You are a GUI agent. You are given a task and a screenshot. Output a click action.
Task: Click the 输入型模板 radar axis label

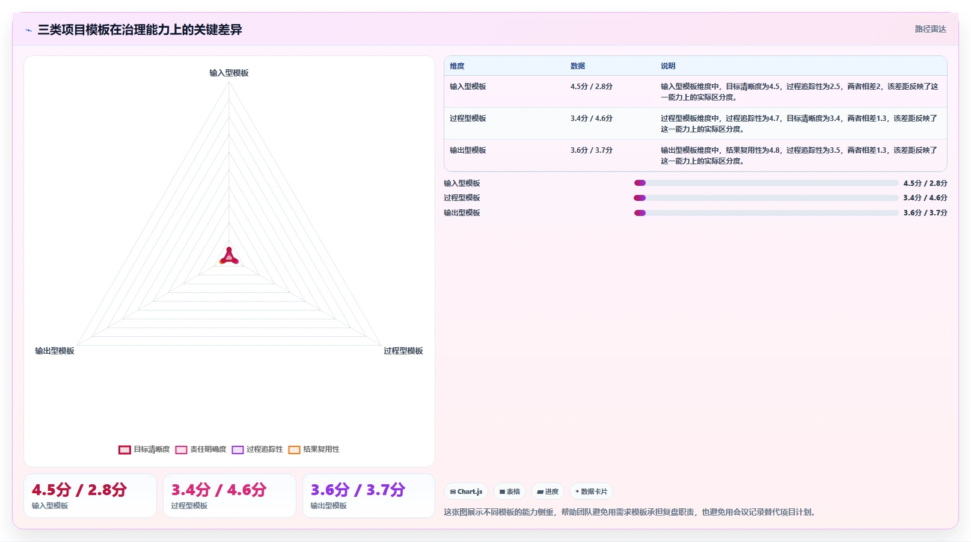coord(229,73)
